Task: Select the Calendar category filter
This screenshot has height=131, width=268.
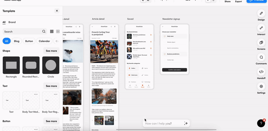Action: [44, 41]
